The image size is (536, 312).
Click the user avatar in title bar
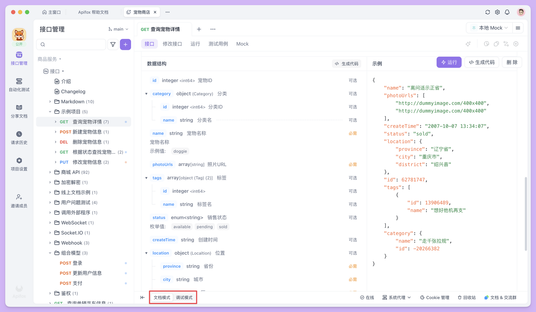coord(521,12)
